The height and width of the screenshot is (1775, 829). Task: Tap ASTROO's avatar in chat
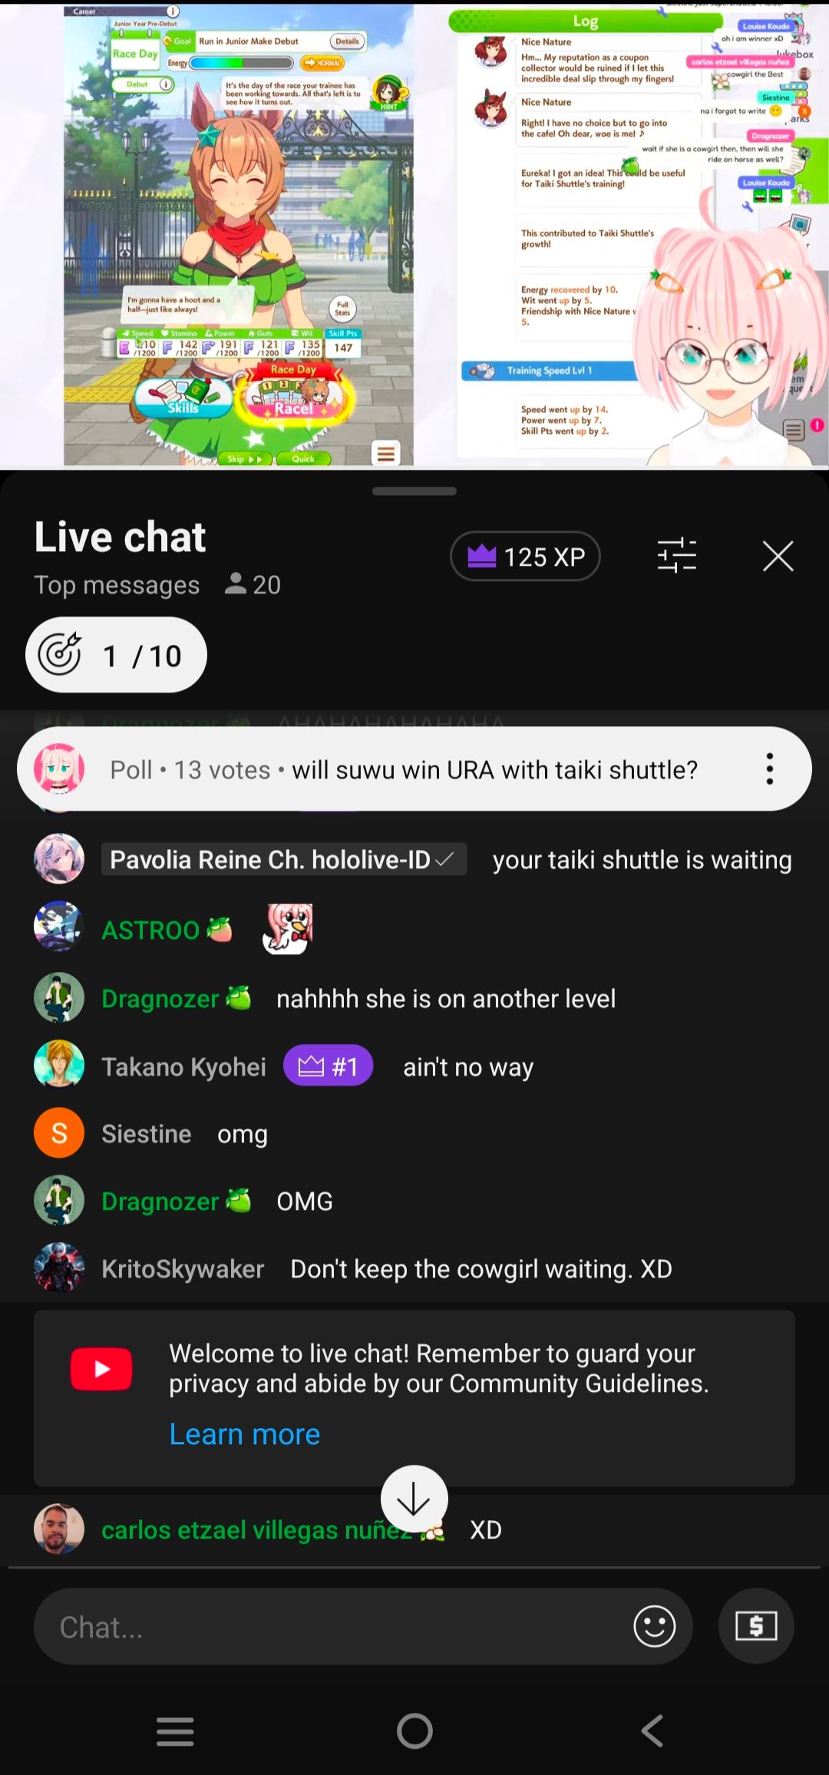pos(59,926)
